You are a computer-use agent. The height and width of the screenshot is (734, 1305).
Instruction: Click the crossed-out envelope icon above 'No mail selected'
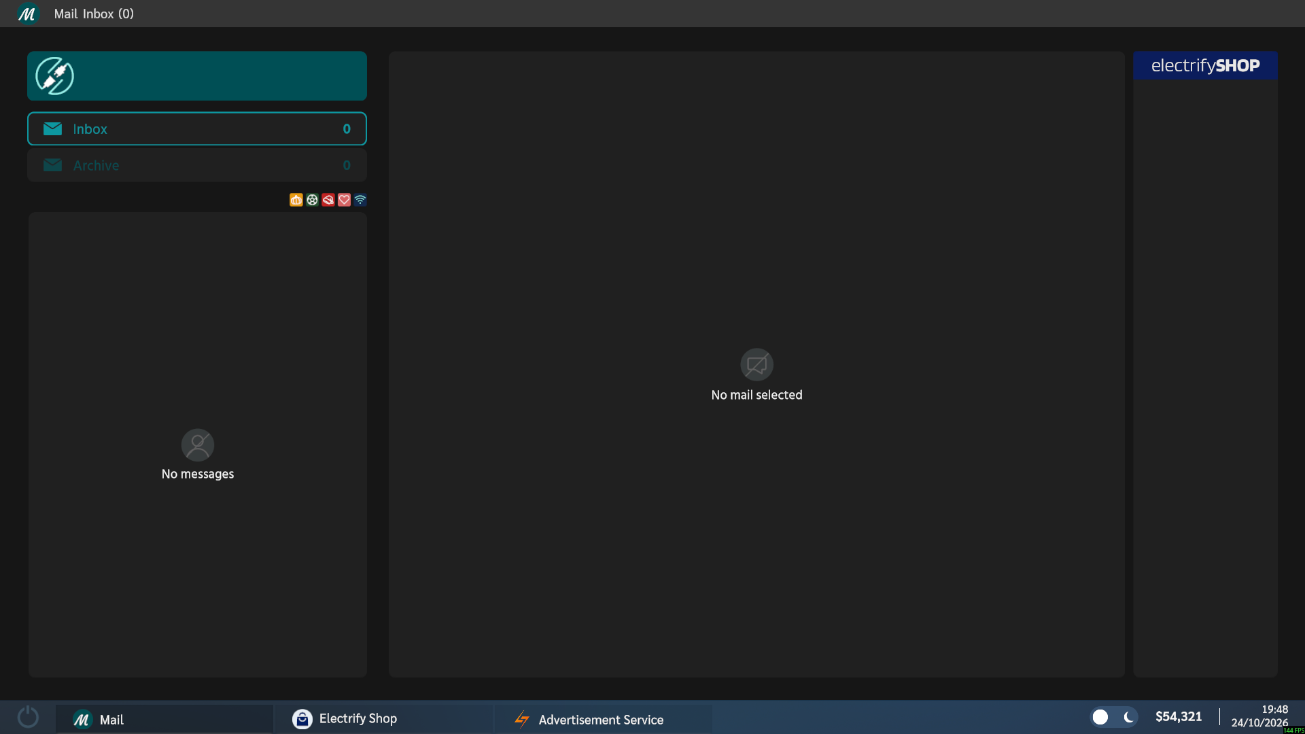[756, 365]
